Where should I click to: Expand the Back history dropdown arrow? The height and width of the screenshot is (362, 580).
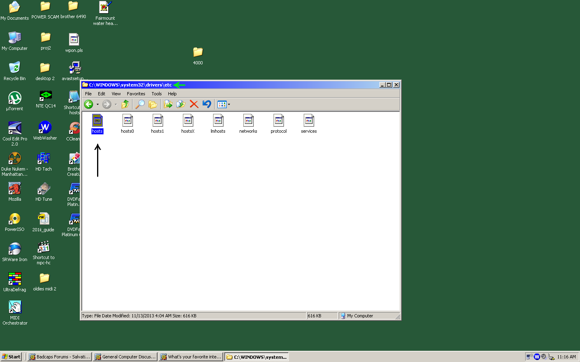point(97,105)
